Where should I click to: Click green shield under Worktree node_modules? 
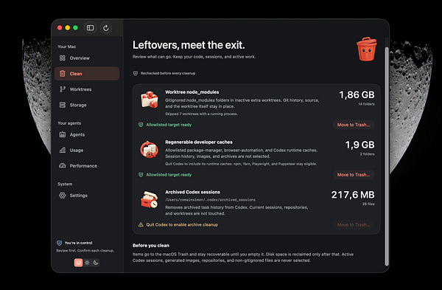pos(141,125)
